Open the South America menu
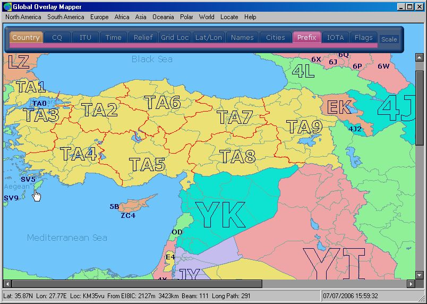 (x=66, y=17)
